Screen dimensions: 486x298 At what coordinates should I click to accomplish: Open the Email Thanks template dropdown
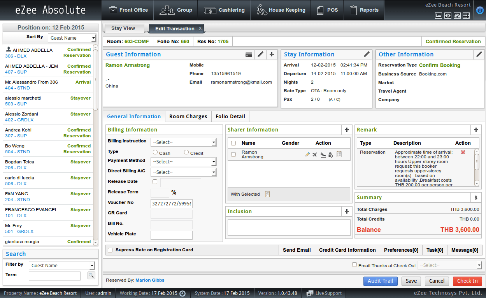[x=450, y=265]
